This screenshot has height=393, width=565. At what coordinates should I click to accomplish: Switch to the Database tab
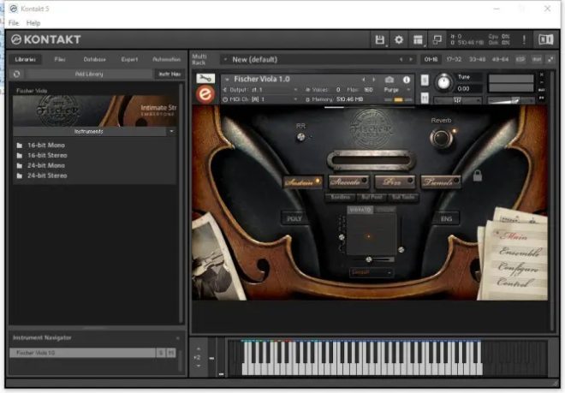point(94,59)
